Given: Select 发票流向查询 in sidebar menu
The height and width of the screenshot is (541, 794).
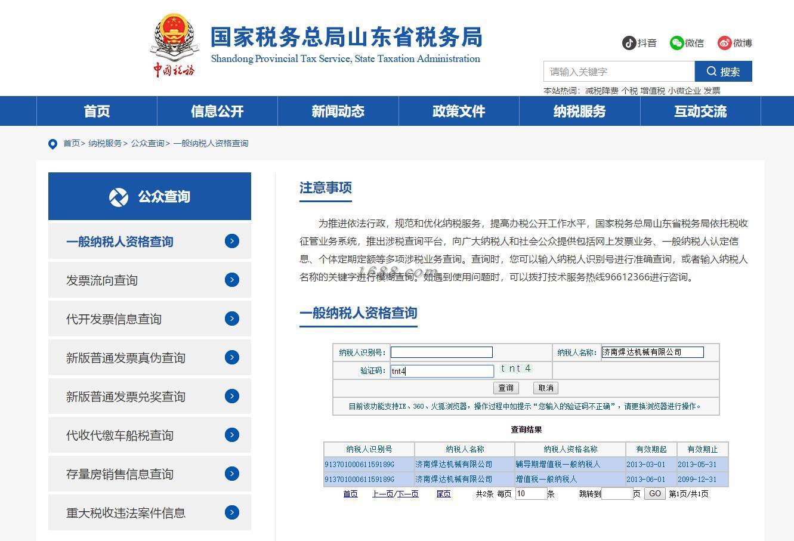Looking at the screenshot, I should (x=150, y=280).
